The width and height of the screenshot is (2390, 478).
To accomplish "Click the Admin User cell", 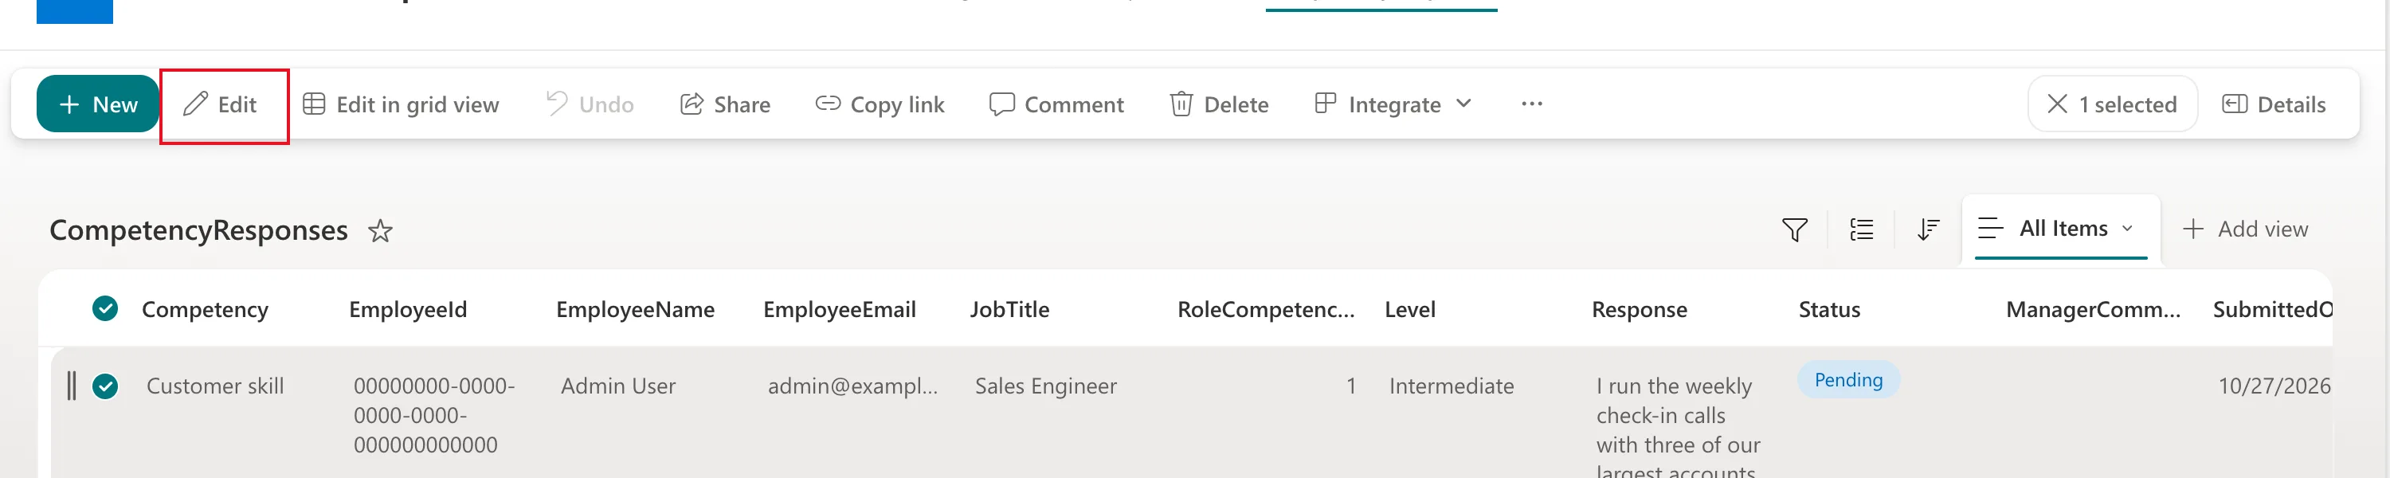I will tap(618, 386).
